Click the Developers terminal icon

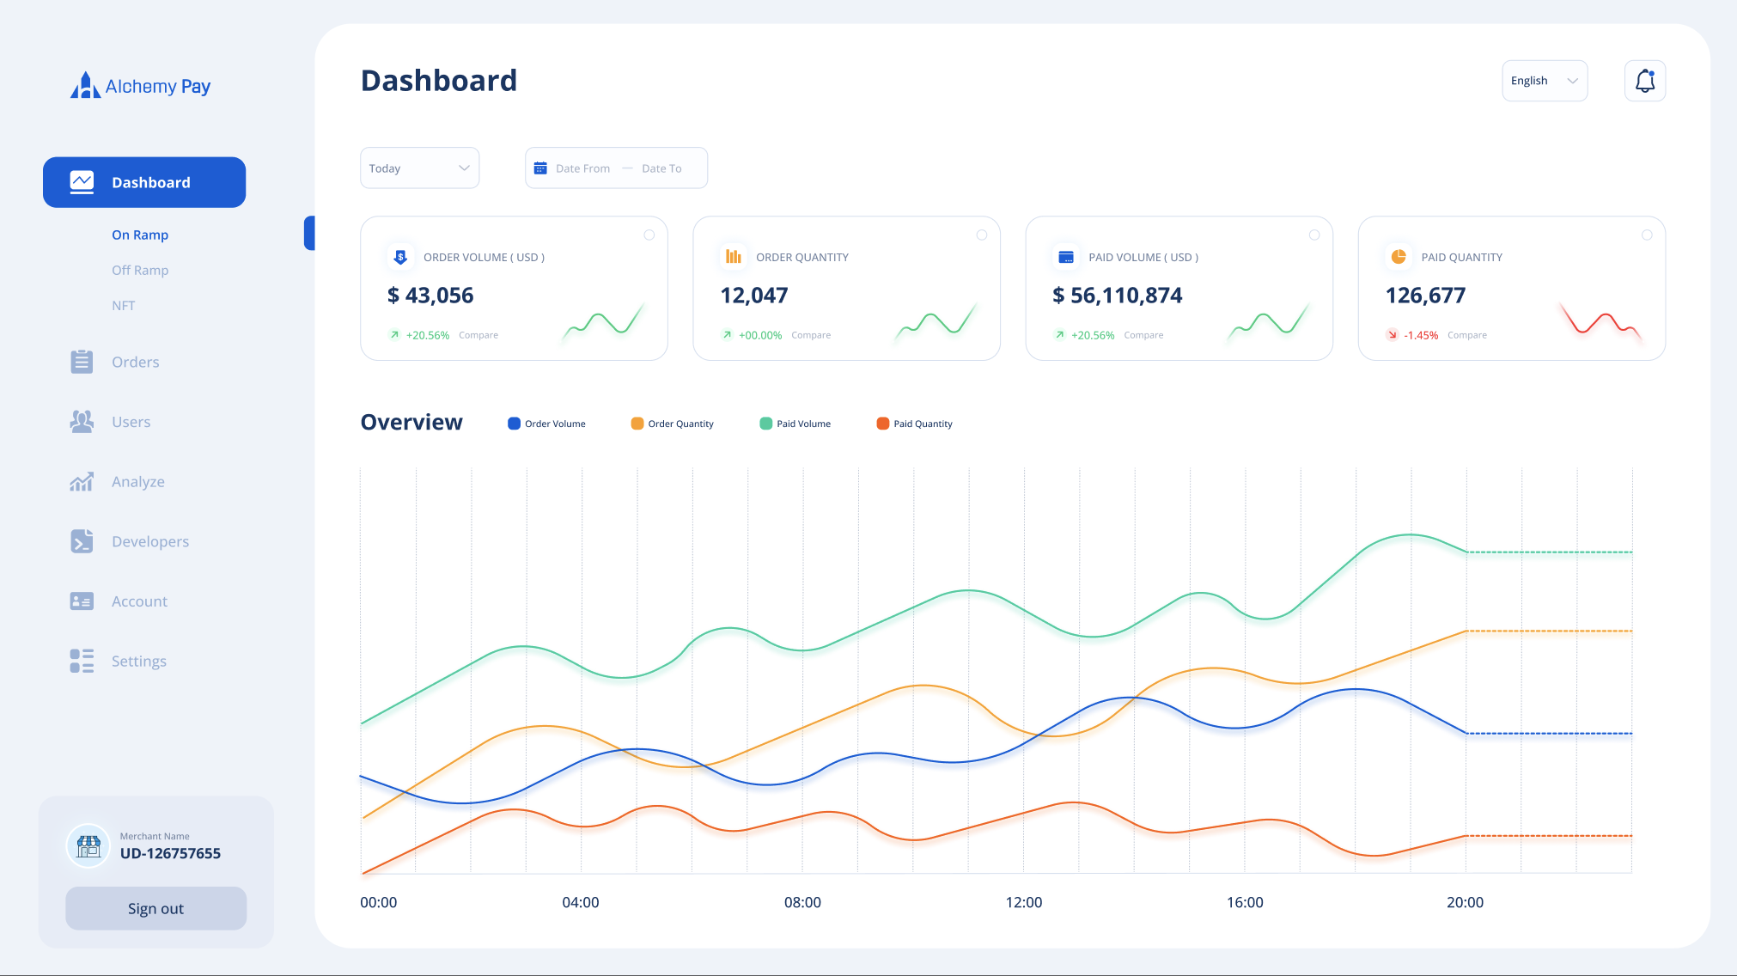[82, 541]
